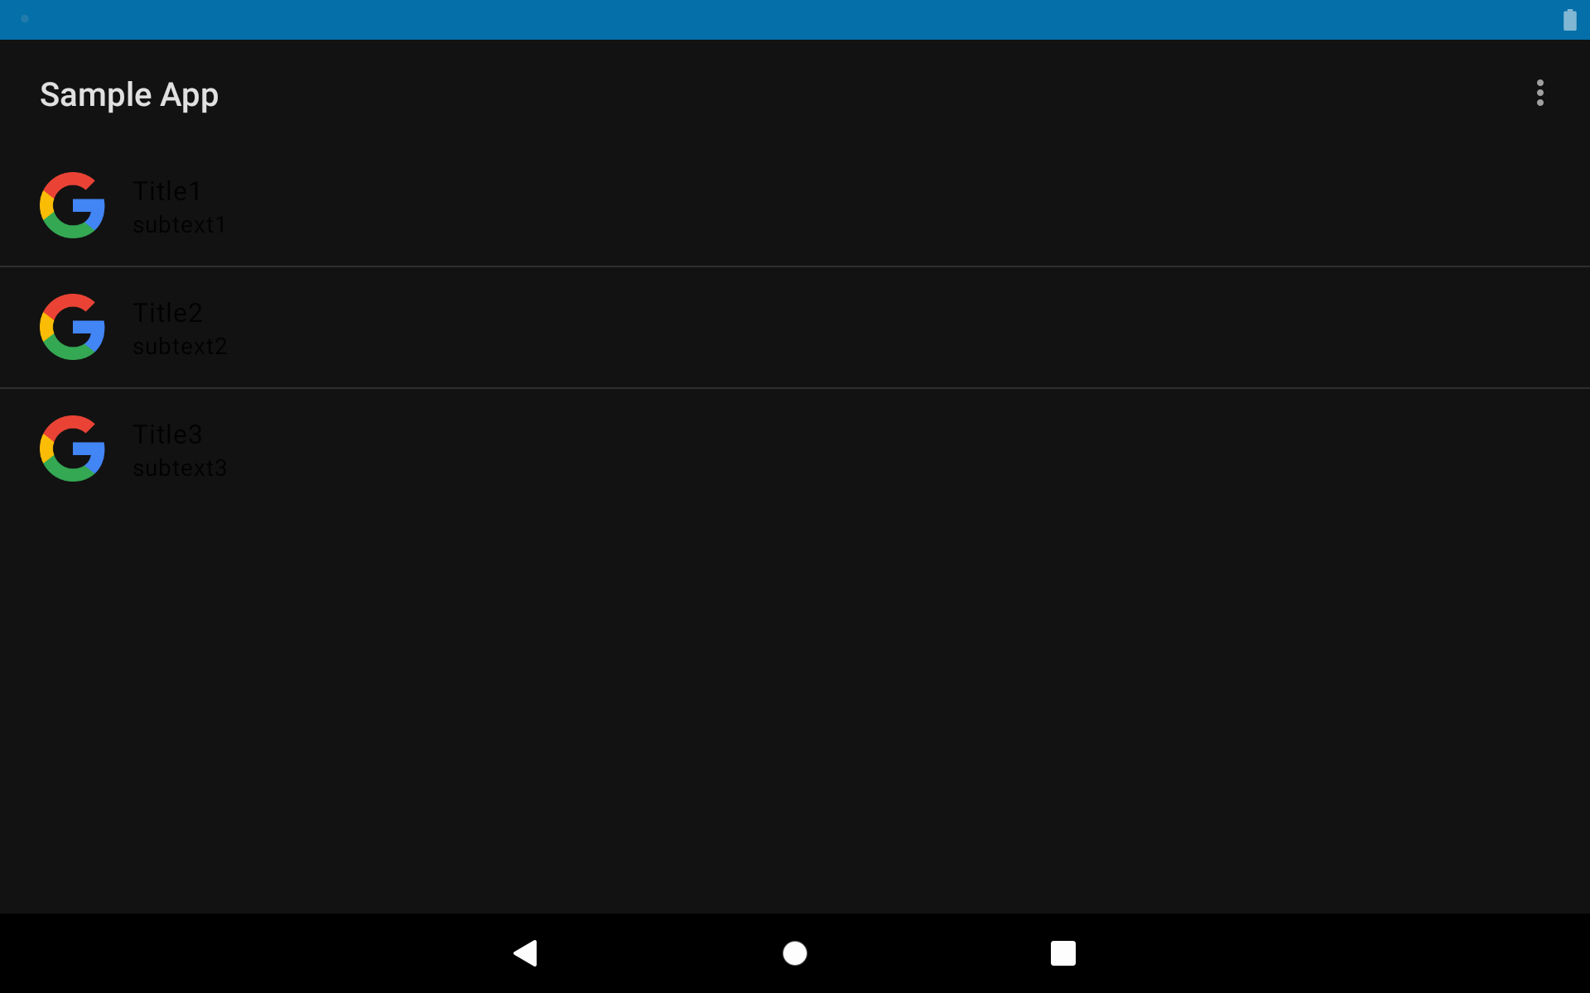The height and width of the screenshot is (993, 1590).
Task: Select the Title1 list item text
Action: (167, 191)
